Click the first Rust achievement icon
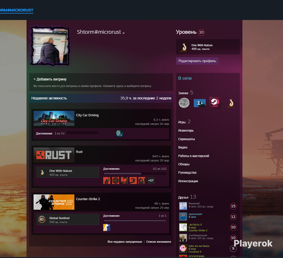Screen dimensions: 283x258 pos(107,180)
